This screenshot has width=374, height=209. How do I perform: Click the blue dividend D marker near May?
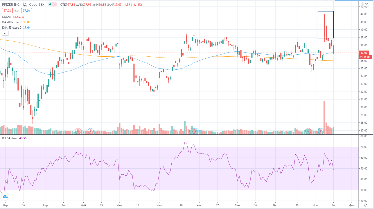tap(91, 131)
